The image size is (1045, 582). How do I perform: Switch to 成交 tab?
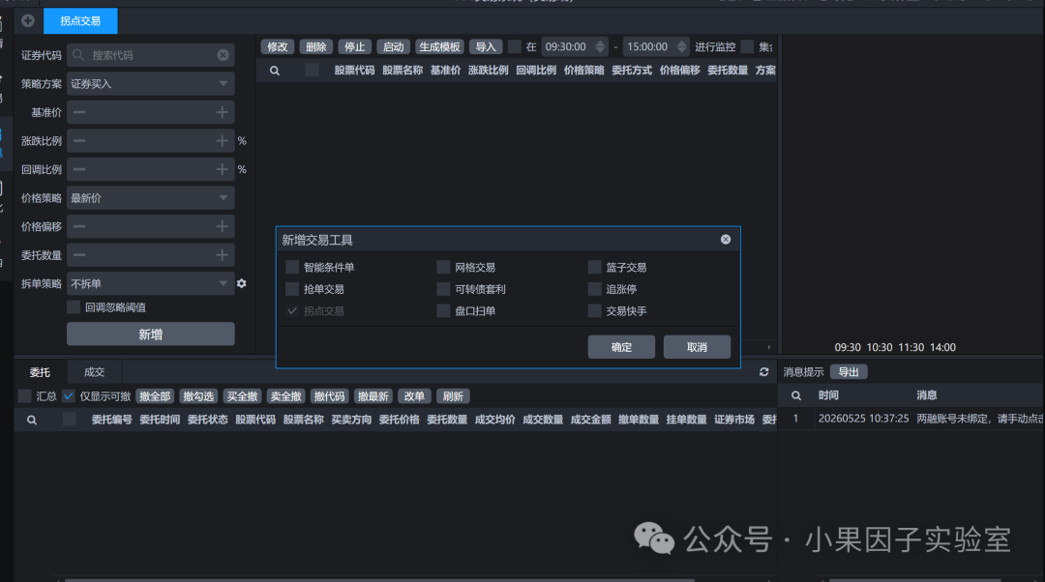pyautogui.click(x=94, y=372)
